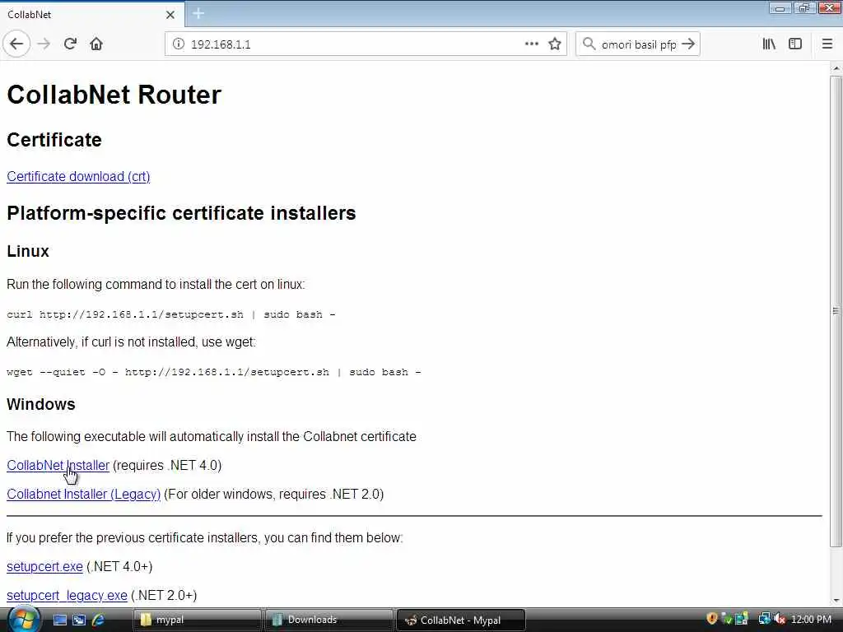Focus the search box with omori basil pfp
This screenshot has height=632, width=843.
pyautogui.click(x=639, y=44)
